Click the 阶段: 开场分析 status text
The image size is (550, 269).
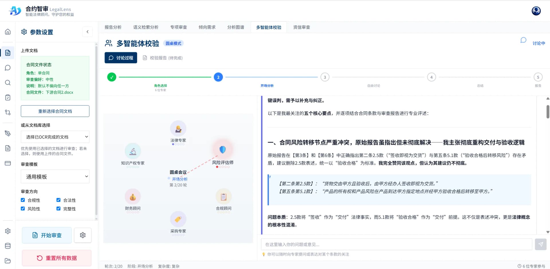pyautogui.click(x=140, y=266)
